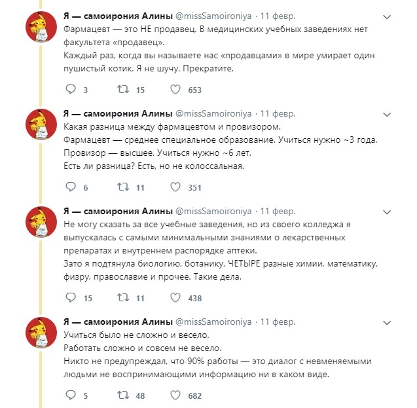This screenshot has width=417, height=408.
Task: Reply to the фармацевт vs провизор tweet
Action: click(71, 187)
